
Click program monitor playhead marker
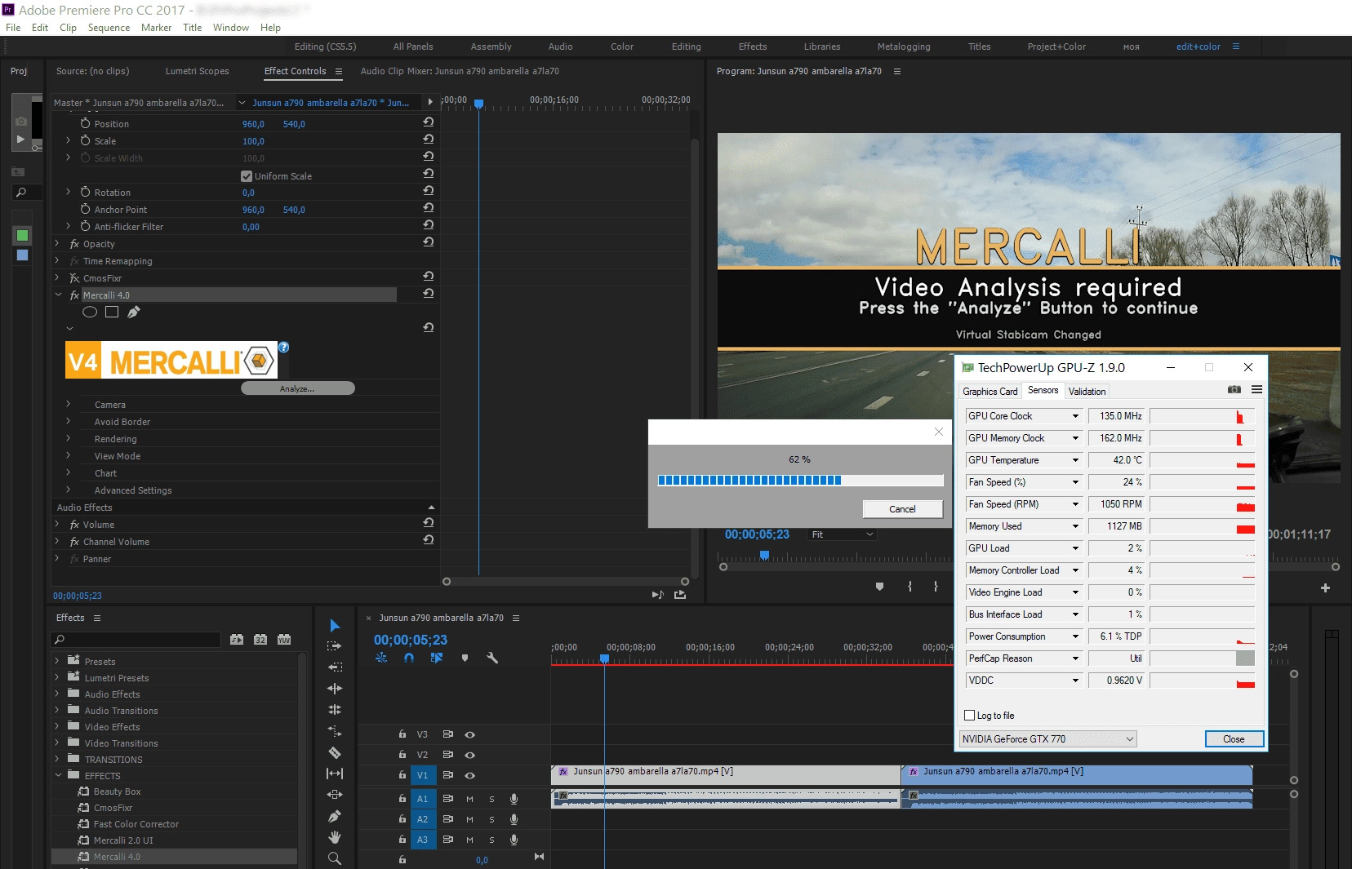(x=764, y=555)
